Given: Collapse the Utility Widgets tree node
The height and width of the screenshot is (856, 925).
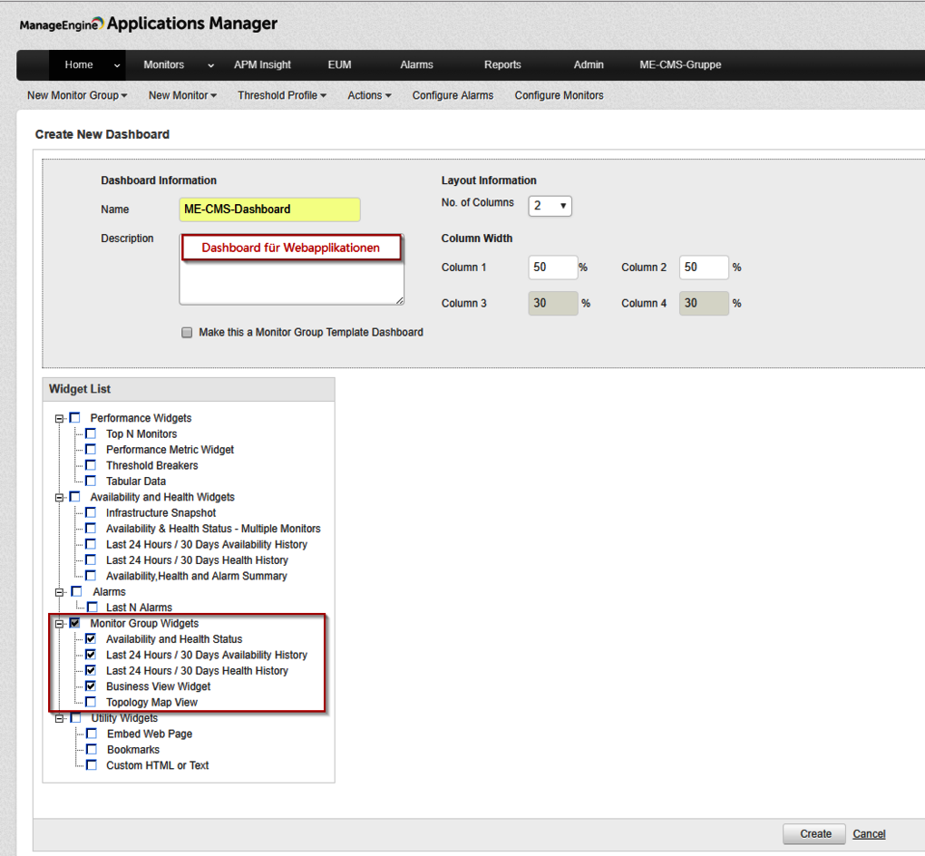Looking at the screenshot, I should 59,718.
